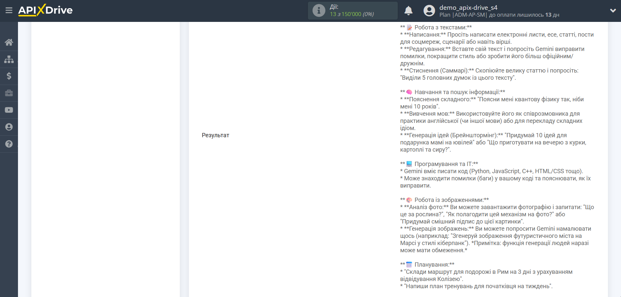Click the laptop emoji beside Програмування та IT
The width and height of the screenshot is (621, 297).
click(x=409, y=164)
